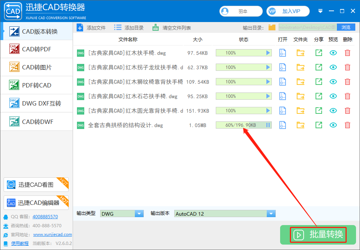The width and height of the screenshot is (360, 250).
Task: Switch to CAD转图片 tab
Action: (x=37, y=67)
